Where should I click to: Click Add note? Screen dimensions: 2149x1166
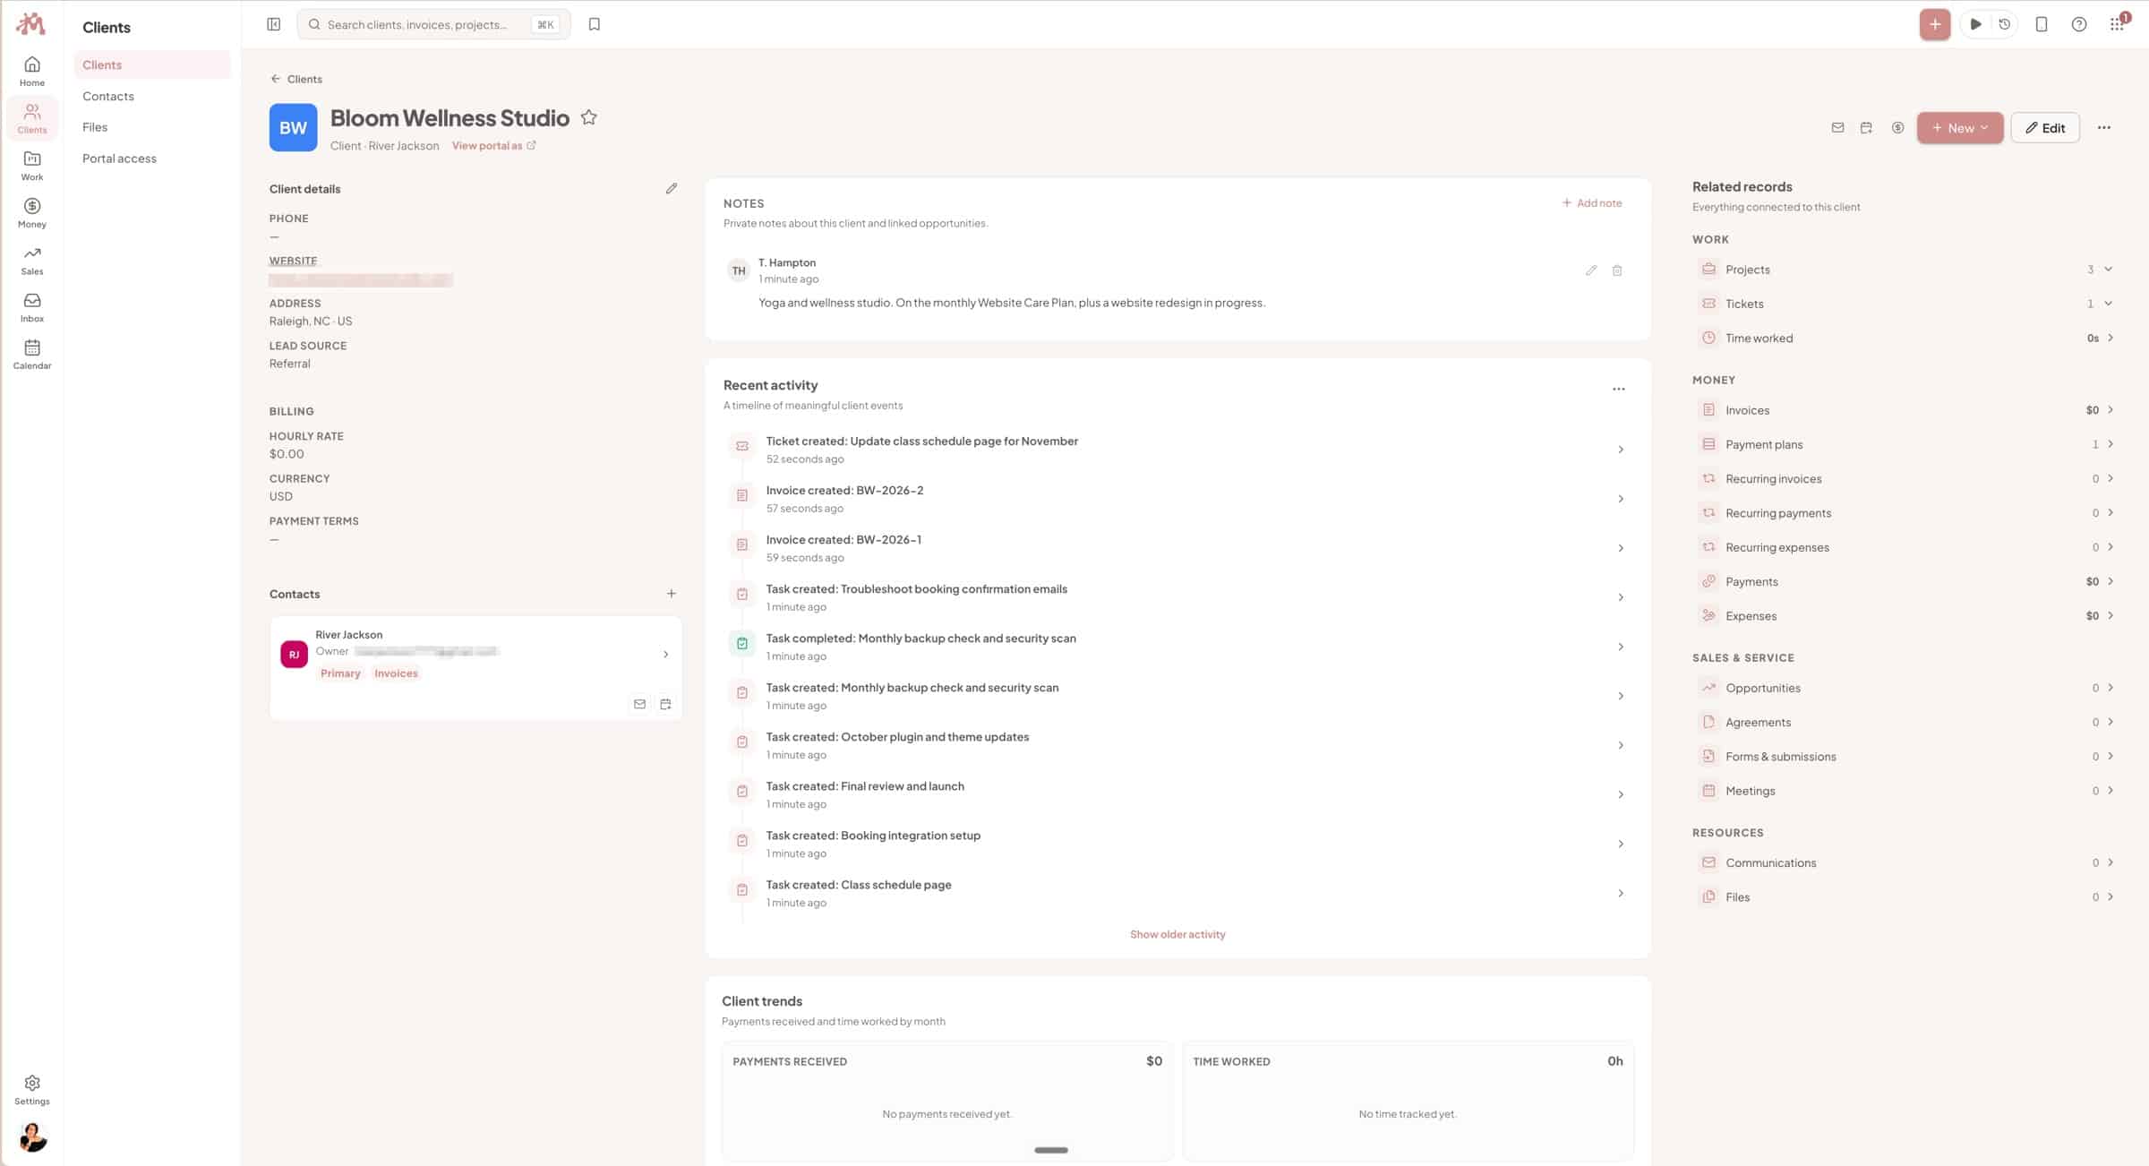click(x=1592, y=203)
